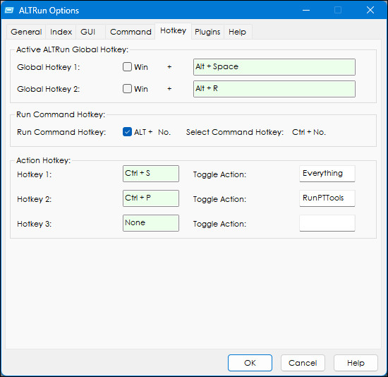Select the Command tab
The height and width of the screenshot is (377, 388).
point(131,32)
